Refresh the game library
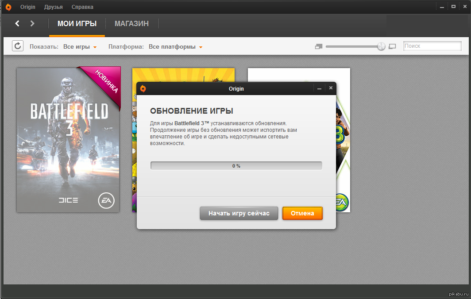 pos(18,46)
